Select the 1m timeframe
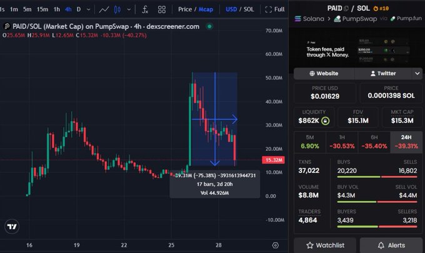425x253 pixels. click(14, 9)
